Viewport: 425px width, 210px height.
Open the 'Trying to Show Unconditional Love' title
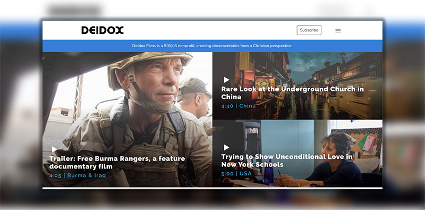pyautogui.click(x=287, y=161)
